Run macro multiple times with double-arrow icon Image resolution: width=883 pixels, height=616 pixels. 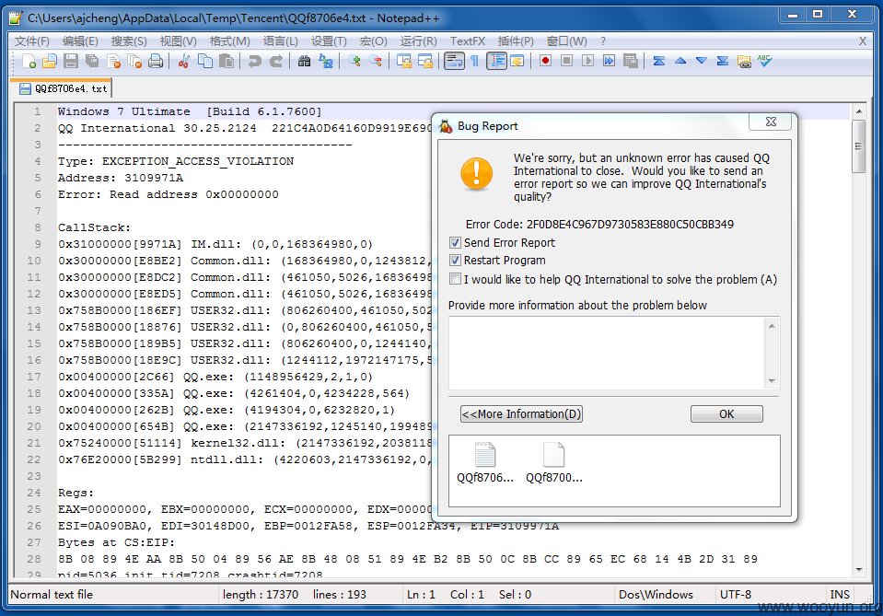click(609, 61)
